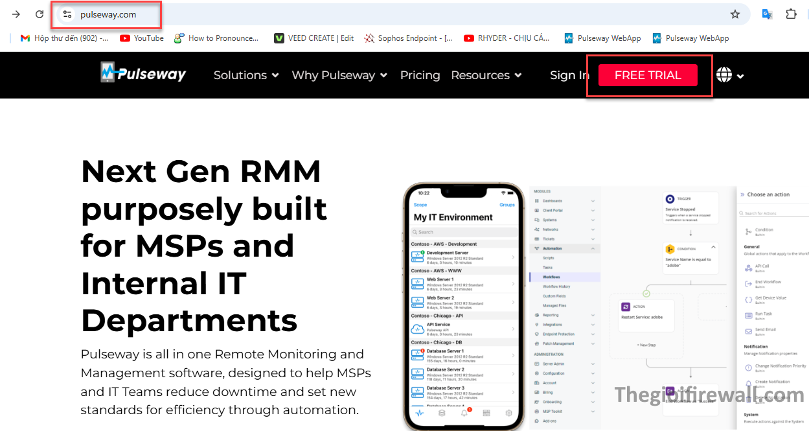Expand the Resources dropdown menu
Screen dimensions: 809x431
pyautogui.click(x=486, y=75)
